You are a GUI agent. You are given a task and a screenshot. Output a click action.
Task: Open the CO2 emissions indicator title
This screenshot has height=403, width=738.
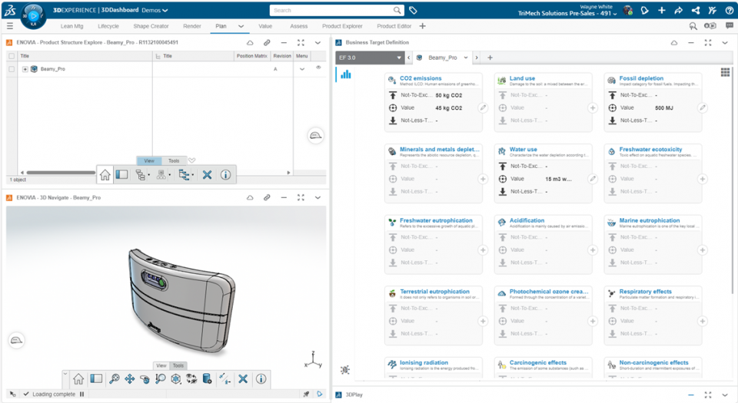(x=421, y=78)
